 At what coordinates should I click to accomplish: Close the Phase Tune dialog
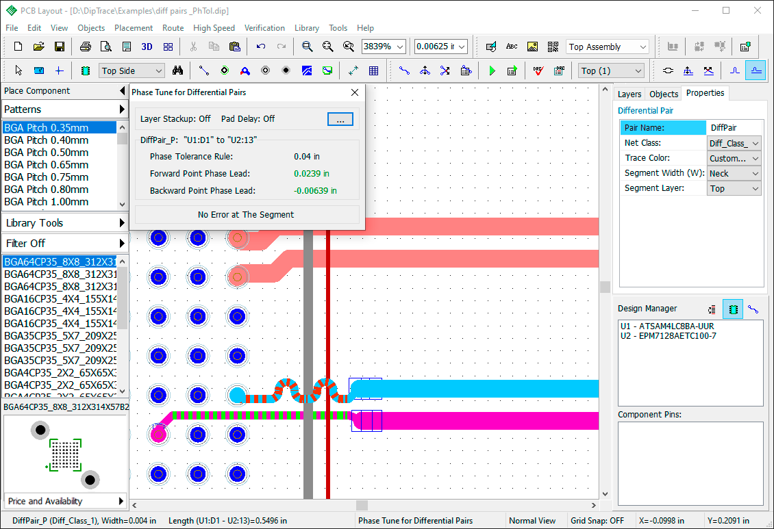click(x=354, y=92)
